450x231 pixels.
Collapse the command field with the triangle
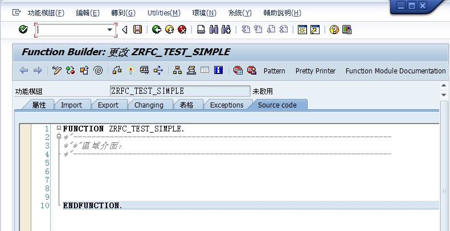(125, 30)
